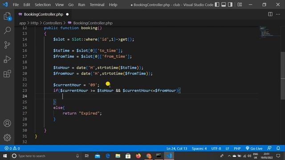Open the Edit menu
Image resolution: width=285 pixels, height=160 pixels.
27,5
